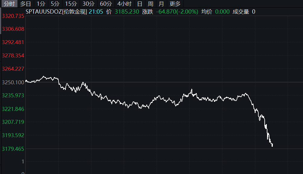Select the 5分 five-minute interval

55,4
